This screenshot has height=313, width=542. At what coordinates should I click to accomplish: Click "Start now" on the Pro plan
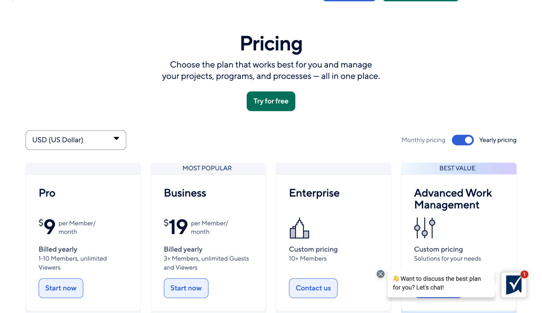pyautogui.click(x=61, y=288)
